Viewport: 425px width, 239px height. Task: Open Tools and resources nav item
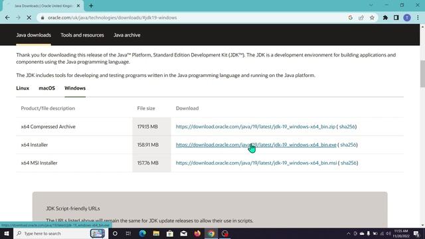(x=82, y=35)
